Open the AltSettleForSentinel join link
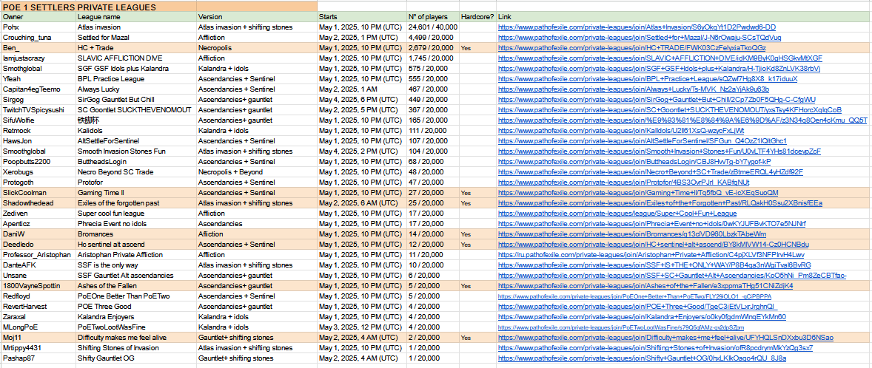The image size is (872, 368). (x=643, y=141)
